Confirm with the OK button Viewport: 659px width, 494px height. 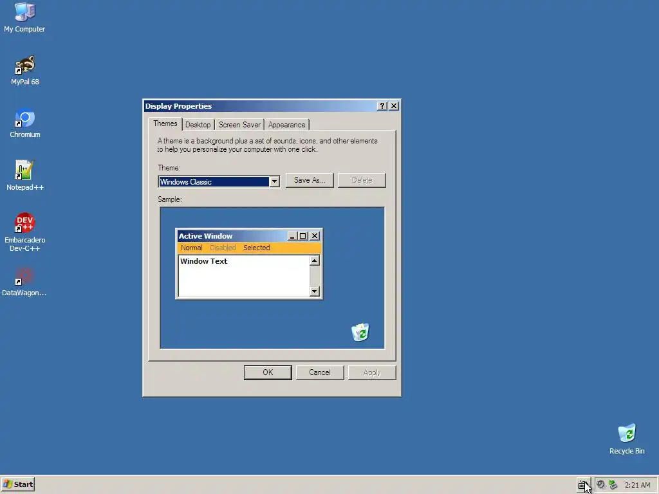(268, 372)
